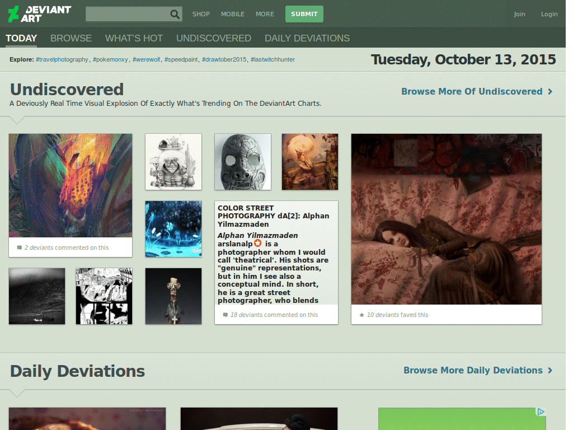Click the Login link
The width and height of the screenshot is (573, 430).
(x=549, y=14)
